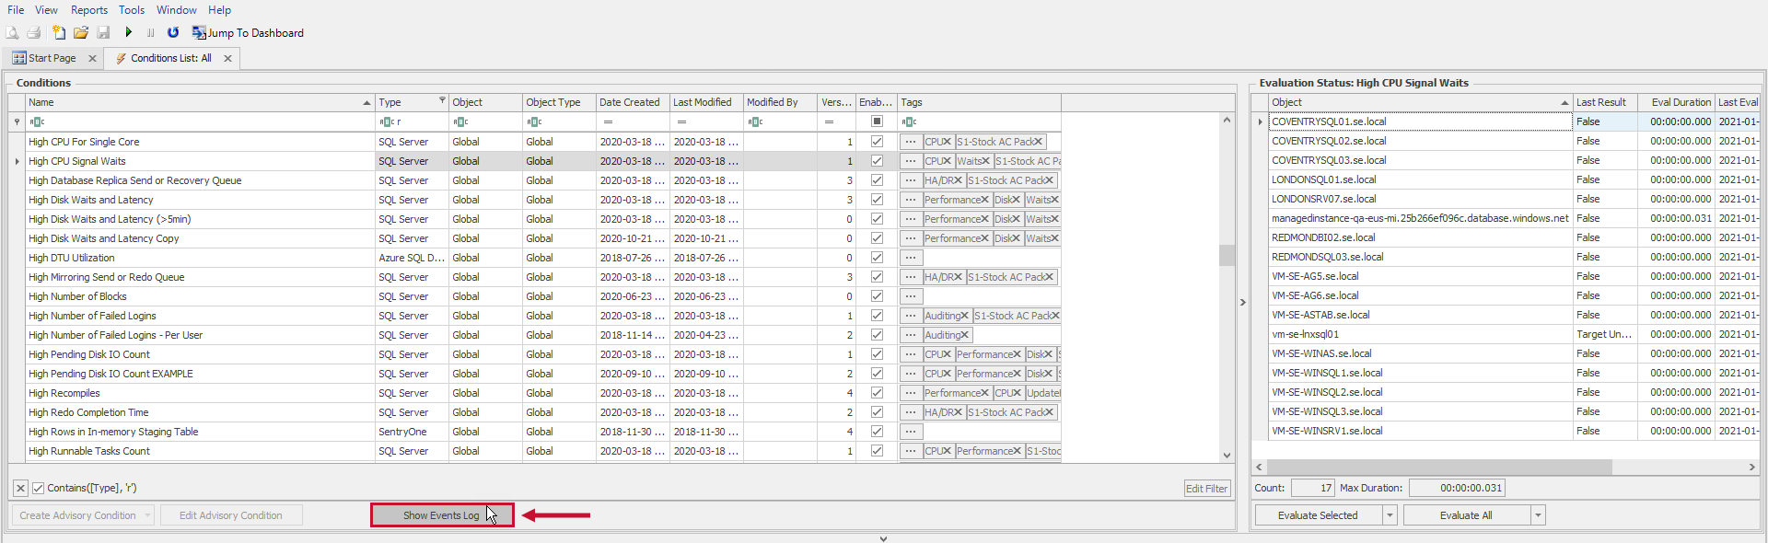Click the Modified By filter operator icon
This screenshot has width=1768, height=543.
coord(755,121)
